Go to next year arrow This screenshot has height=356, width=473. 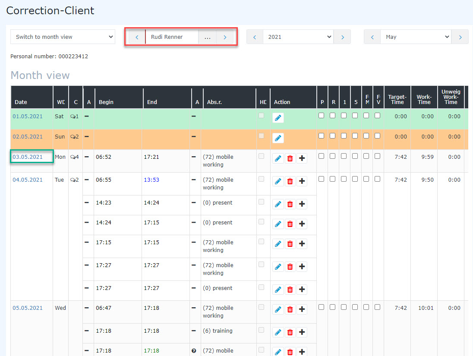tap(342, 37)
